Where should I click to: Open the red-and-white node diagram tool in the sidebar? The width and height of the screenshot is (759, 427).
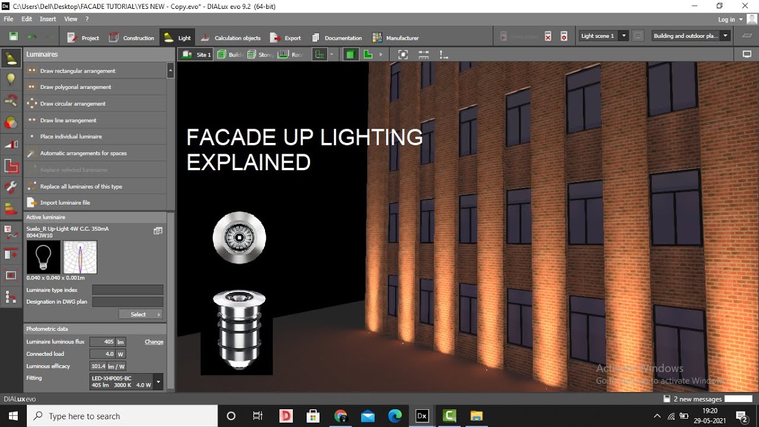tap(11, 297)
